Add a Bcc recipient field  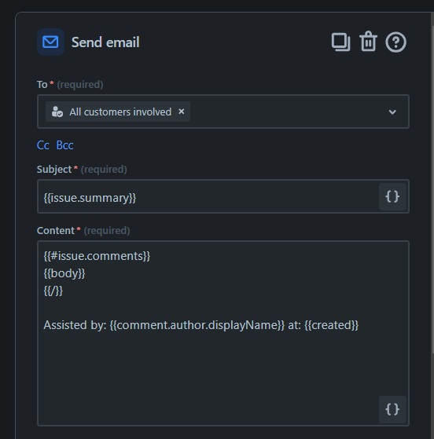tap(64, 145)
